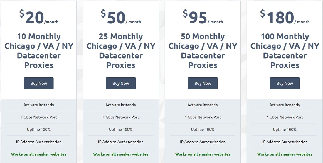323x163 pixels.
Task: Click 'Activate Instantly' in the $20 plan
Action: coord(39,105)
